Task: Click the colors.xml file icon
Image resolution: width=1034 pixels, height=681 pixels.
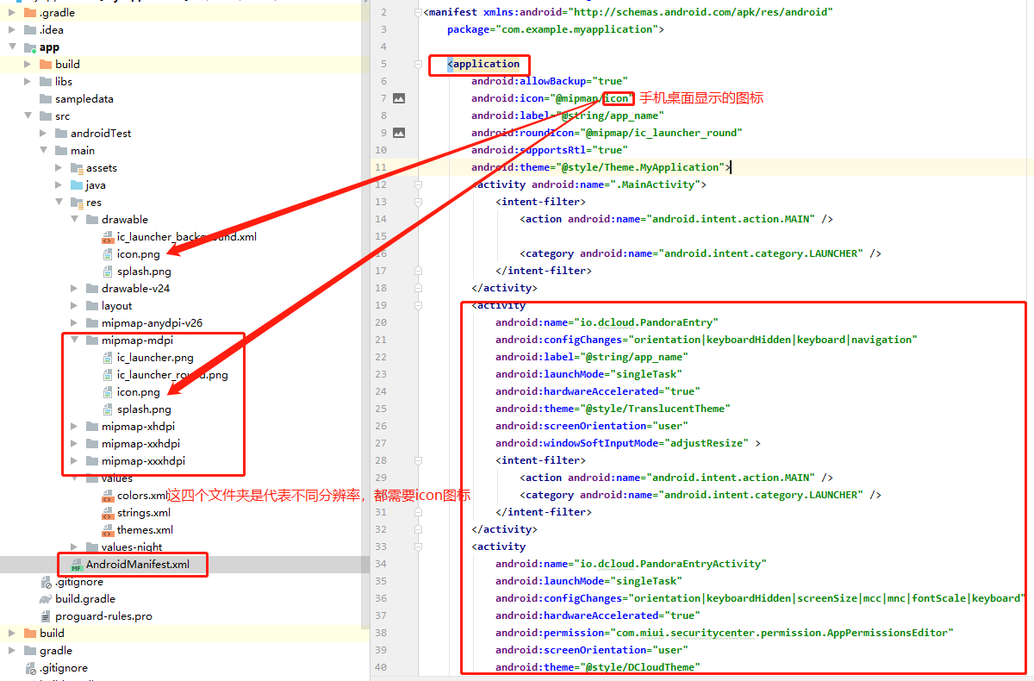Action: [x=108, y=496]
